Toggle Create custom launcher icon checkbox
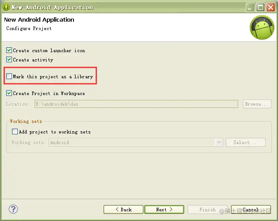278x221 pixels. tap(9, 50)
